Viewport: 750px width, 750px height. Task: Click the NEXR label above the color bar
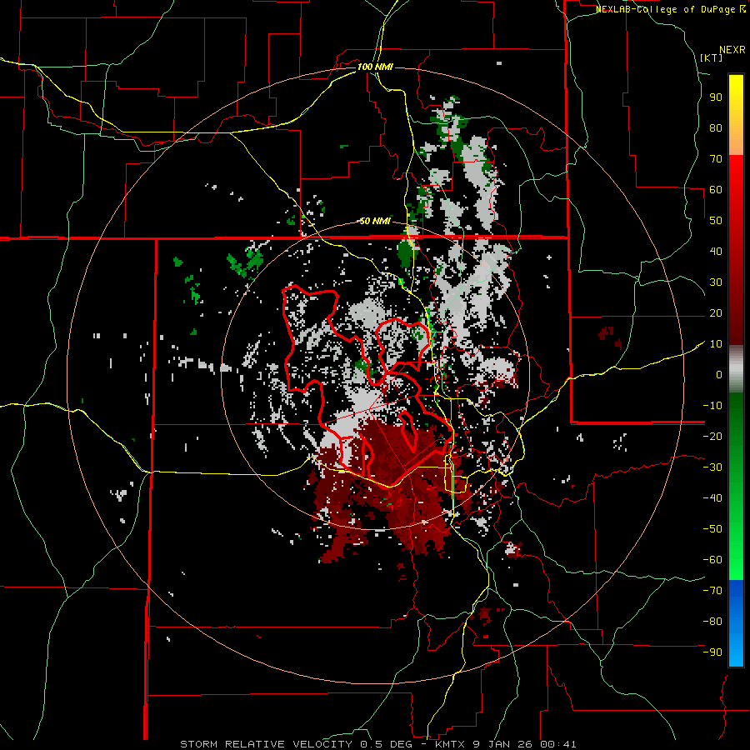732,50
